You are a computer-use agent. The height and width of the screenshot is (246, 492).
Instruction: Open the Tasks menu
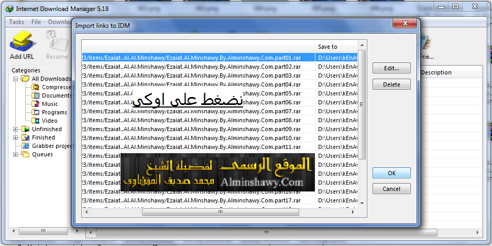[x=17, y=22]
